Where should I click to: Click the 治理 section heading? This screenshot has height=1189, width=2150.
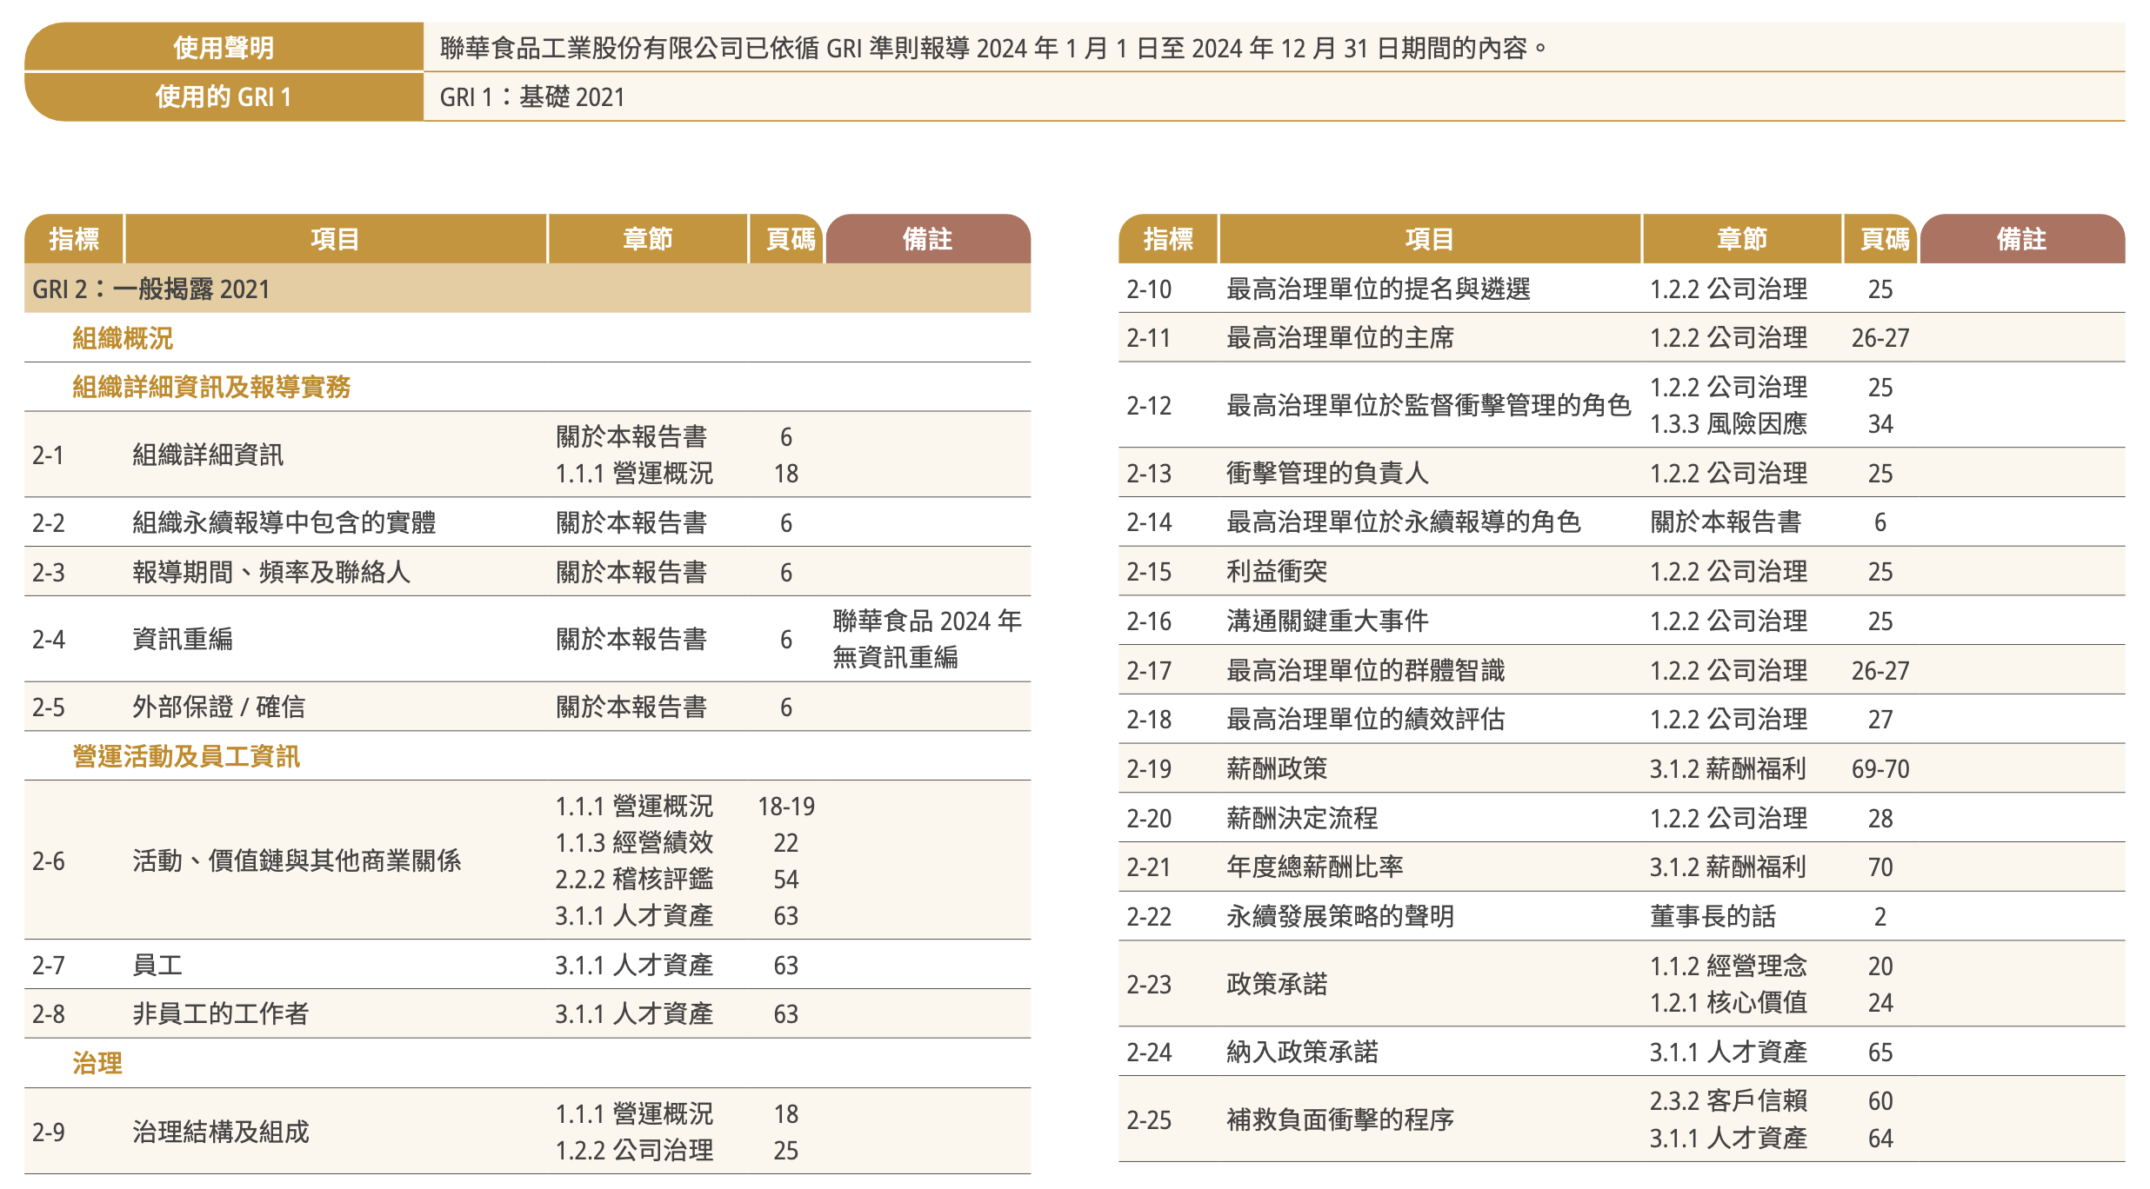(97, 1063)
